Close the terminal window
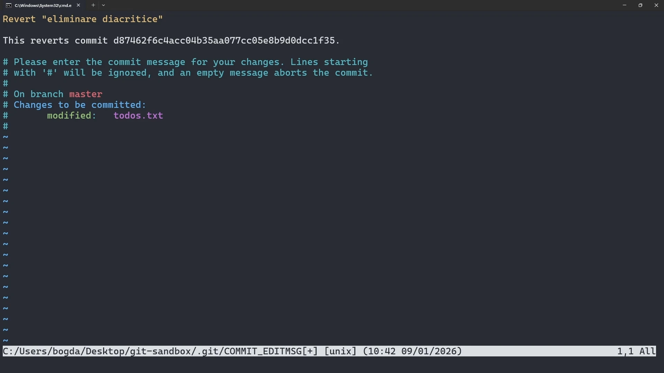This screenshot has width=664, height=373. pos(656,5)
